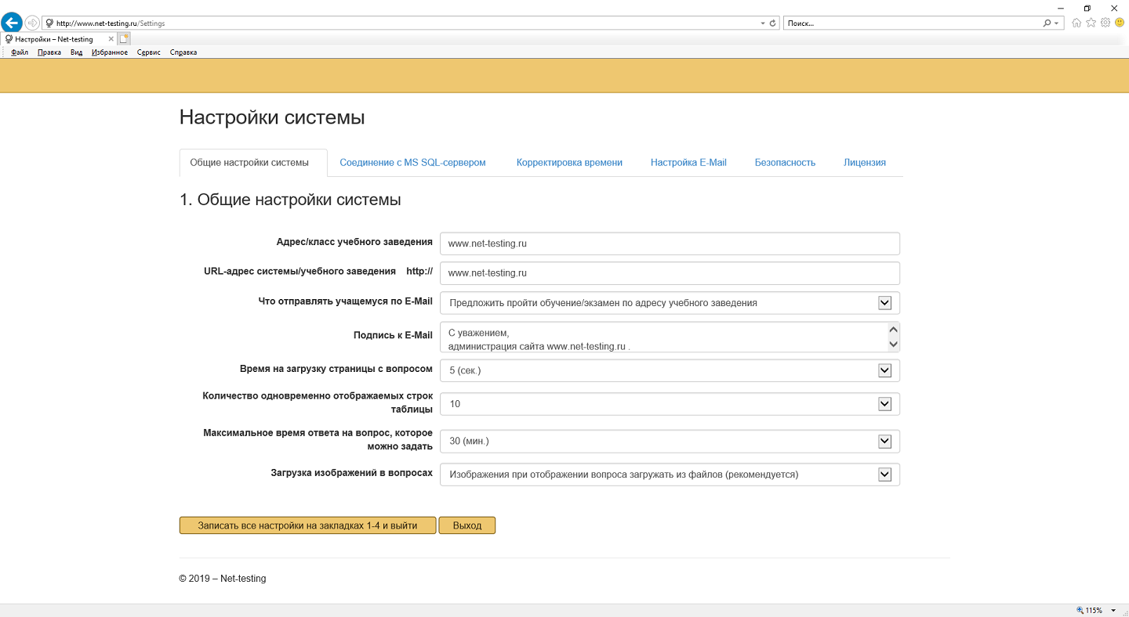The height and width of the screenshot is (617, 1129).
Task: Open the Правка menu
Action: click(x=49, y=52)
